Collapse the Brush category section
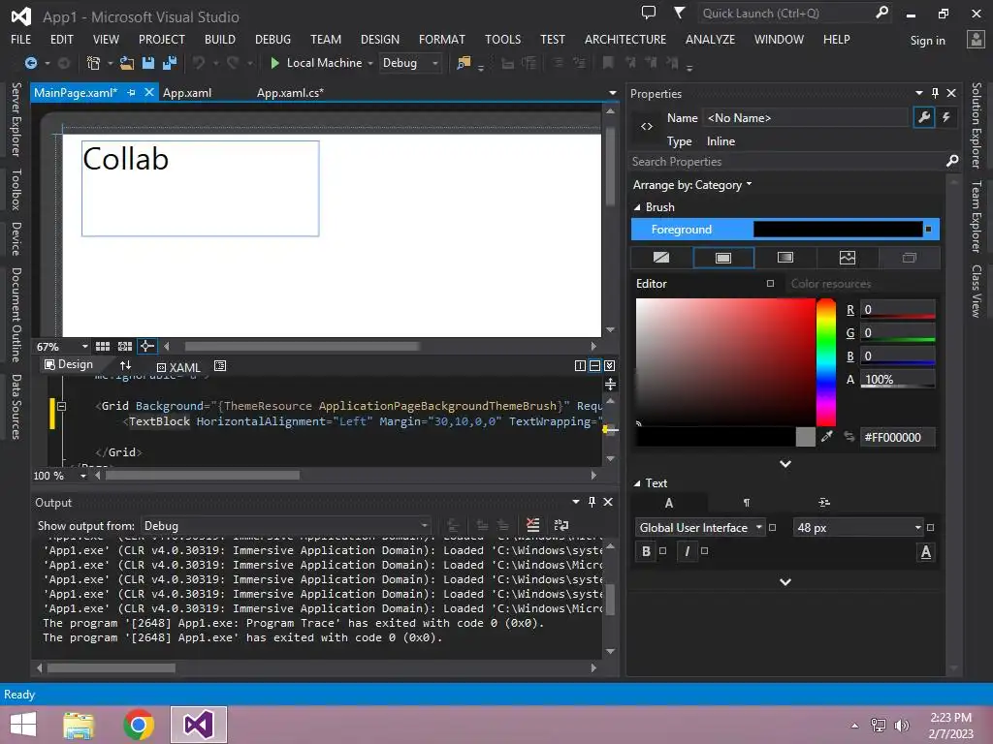The height and width of the screenshot is (744, 993). click(x=637, y=207)
